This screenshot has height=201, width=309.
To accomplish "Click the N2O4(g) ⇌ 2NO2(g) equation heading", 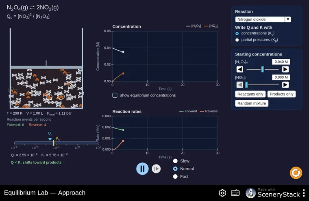I will coord(33,8).
